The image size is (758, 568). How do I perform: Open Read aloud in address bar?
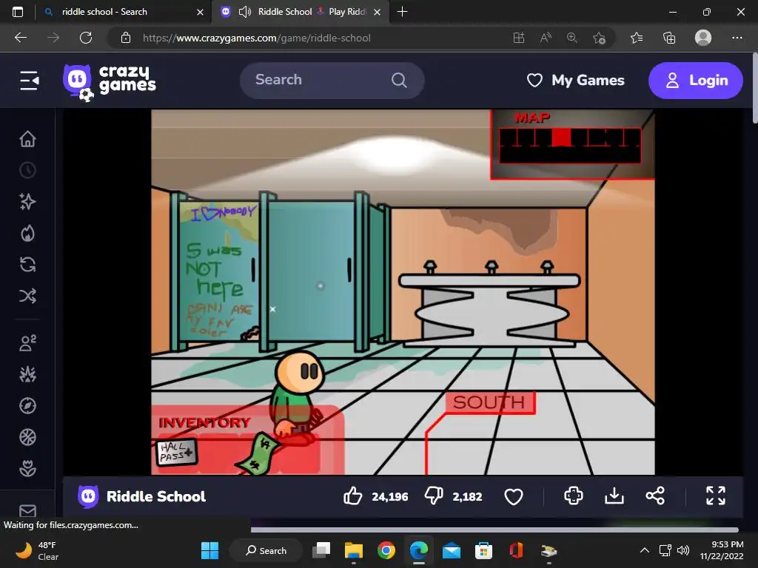point(546,38)
